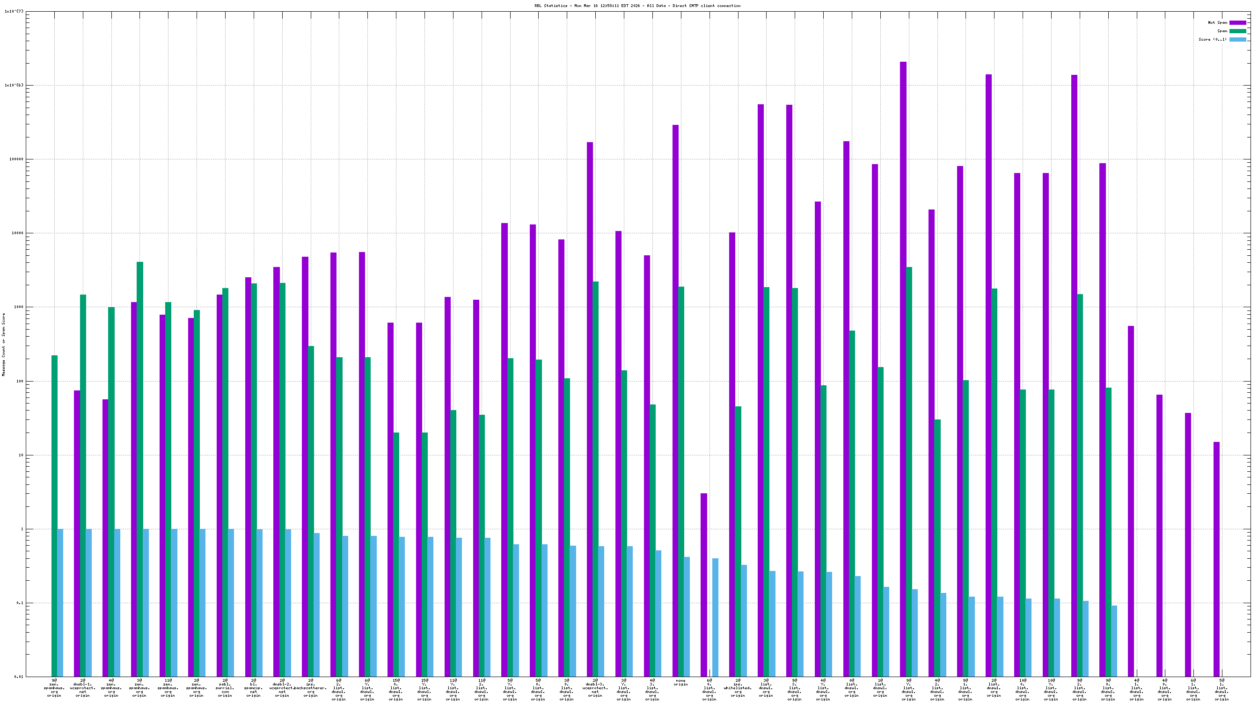The width and height of the screenshot is (1258, 707).
Task: Click the 100000 y-axis tick label
Action: coord(16,159)
